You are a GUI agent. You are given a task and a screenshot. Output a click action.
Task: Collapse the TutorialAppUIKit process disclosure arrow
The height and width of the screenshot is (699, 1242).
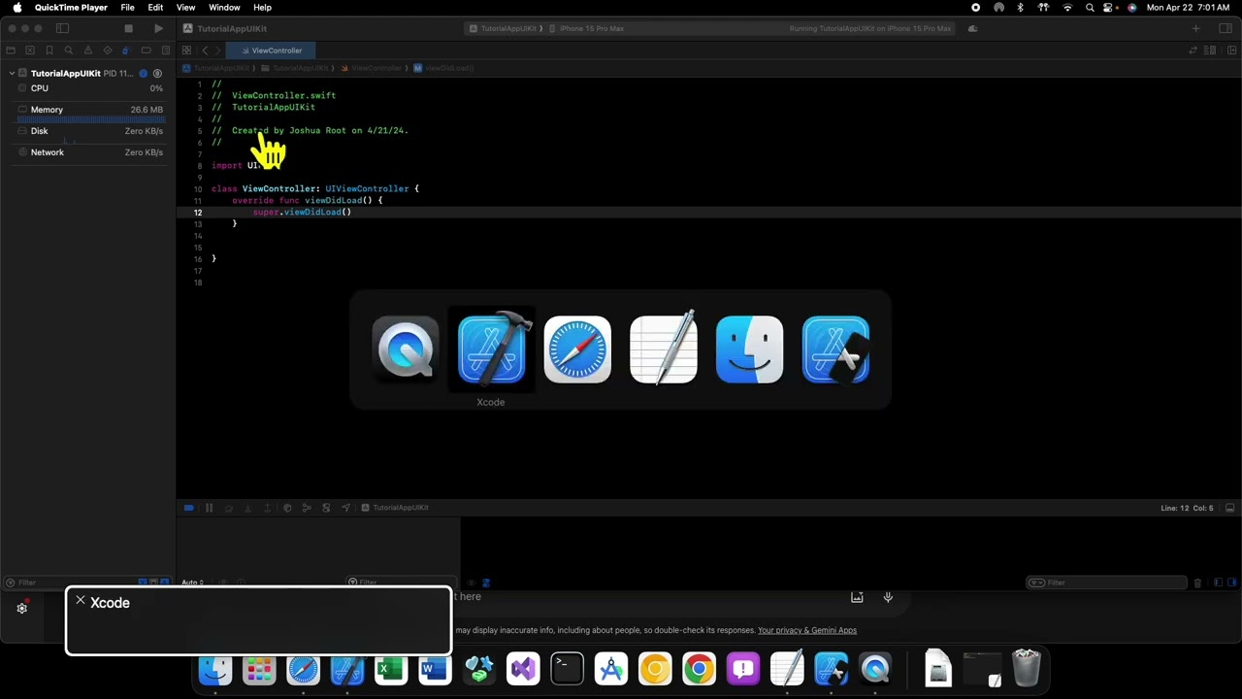pyautogui.click(x=13, y=74)
